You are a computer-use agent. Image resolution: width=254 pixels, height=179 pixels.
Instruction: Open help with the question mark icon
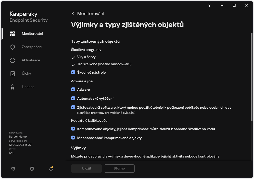pyautogui.click(x=209, y=5)
